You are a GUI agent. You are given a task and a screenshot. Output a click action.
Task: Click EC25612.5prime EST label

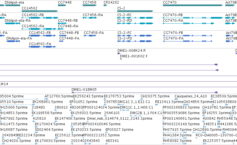[x=69, y=135]
